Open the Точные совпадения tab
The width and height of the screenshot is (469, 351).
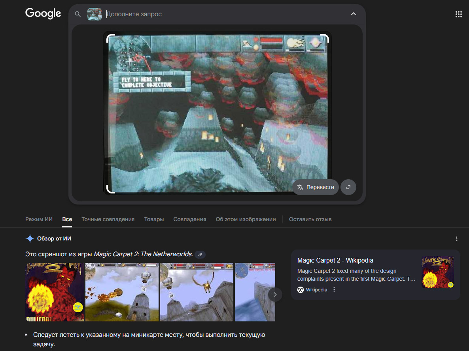pyautogui.click(x=108, y=219)
